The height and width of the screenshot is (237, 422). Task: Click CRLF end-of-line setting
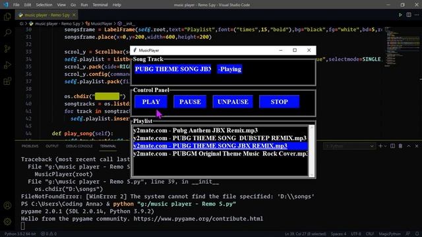pos(370,234)
